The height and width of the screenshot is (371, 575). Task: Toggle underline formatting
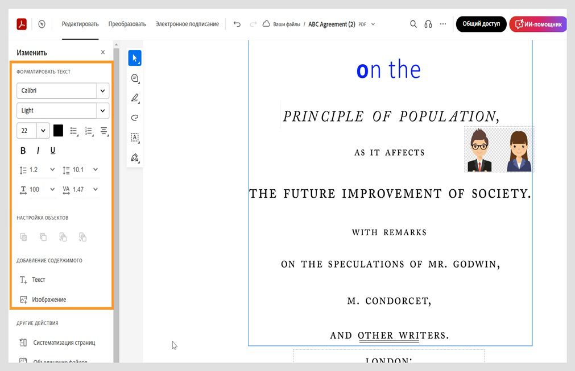(52, 150)
